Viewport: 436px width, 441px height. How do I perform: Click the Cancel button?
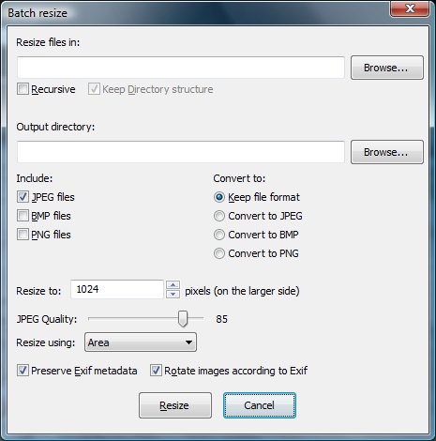pos(260,405)
